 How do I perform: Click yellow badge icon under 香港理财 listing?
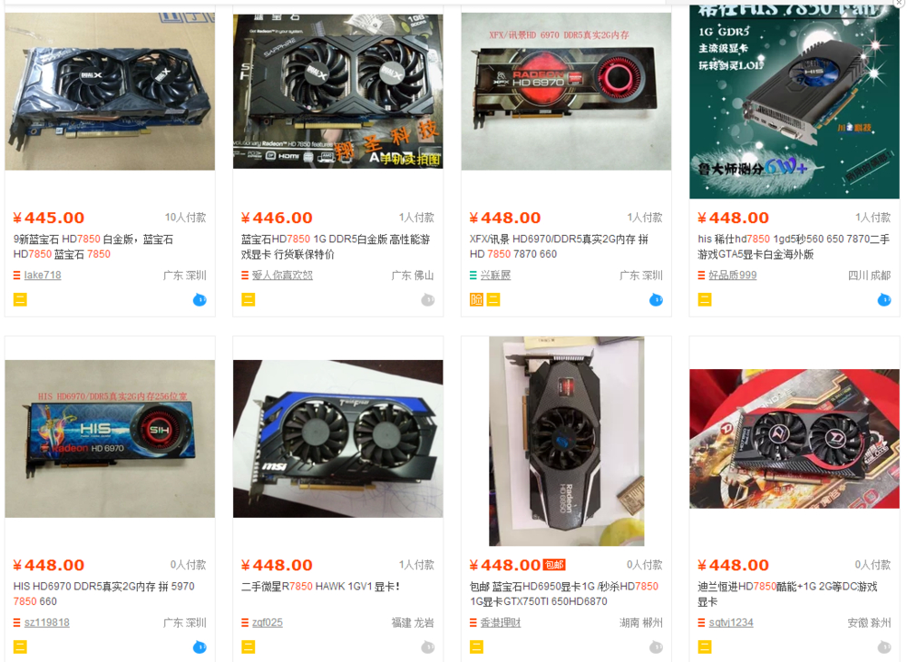coord(477,647)
